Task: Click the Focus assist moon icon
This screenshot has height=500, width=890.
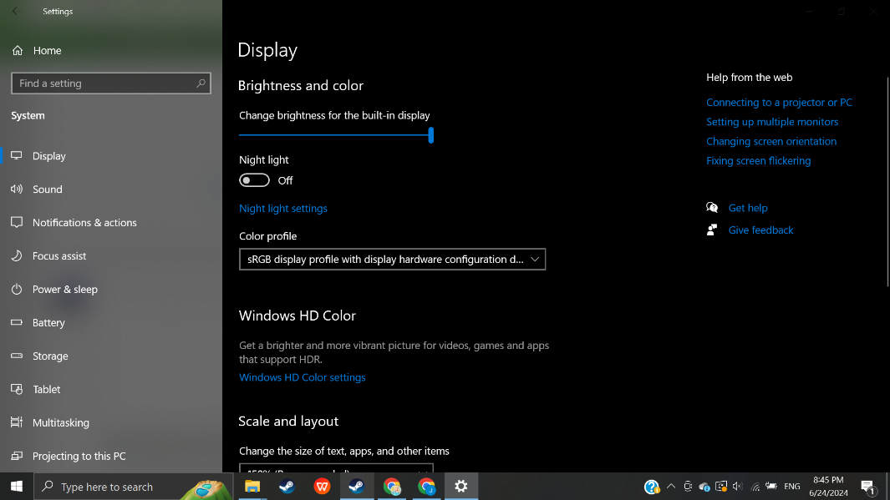Action: click(x=16, y=256)
